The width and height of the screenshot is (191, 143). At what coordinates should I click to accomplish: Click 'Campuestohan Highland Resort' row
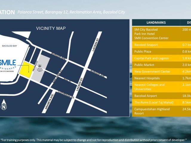(161, 111)
